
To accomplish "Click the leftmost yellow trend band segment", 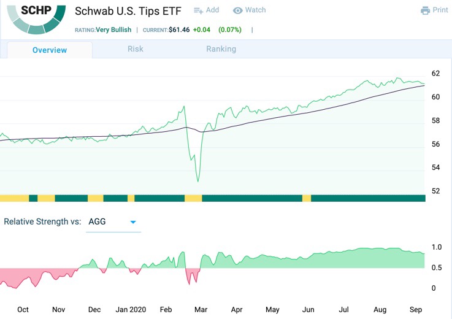I will click(14, 198).
